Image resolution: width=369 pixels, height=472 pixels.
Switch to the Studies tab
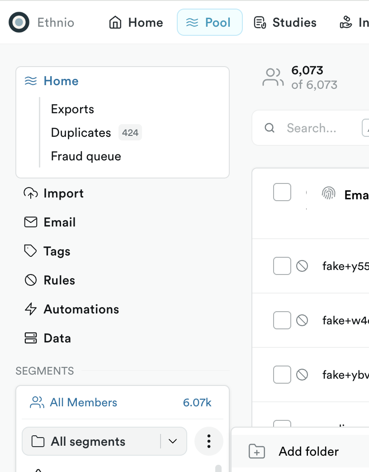(x=285, y=23)
